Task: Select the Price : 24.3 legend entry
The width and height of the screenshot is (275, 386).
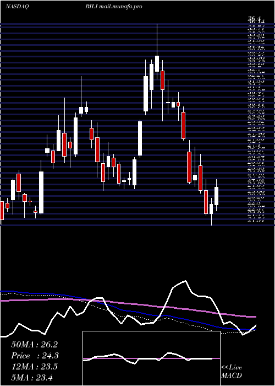Action: pos(35,356)
